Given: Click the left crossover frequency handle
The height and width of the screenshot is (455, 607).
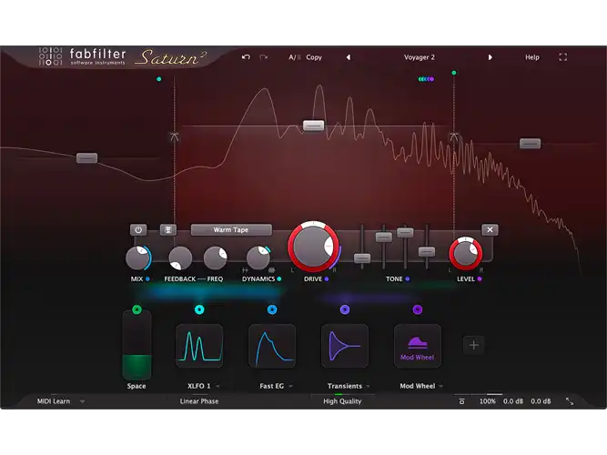Looking at the screenshot, I should tap(174, 136).
